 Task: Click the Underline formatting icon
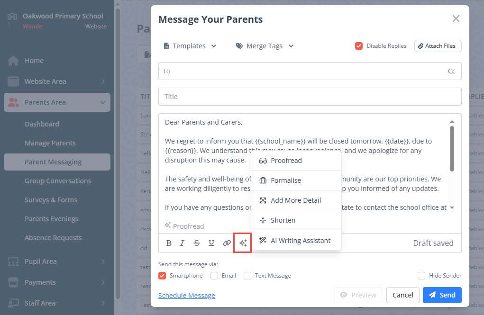pos(211,243)
